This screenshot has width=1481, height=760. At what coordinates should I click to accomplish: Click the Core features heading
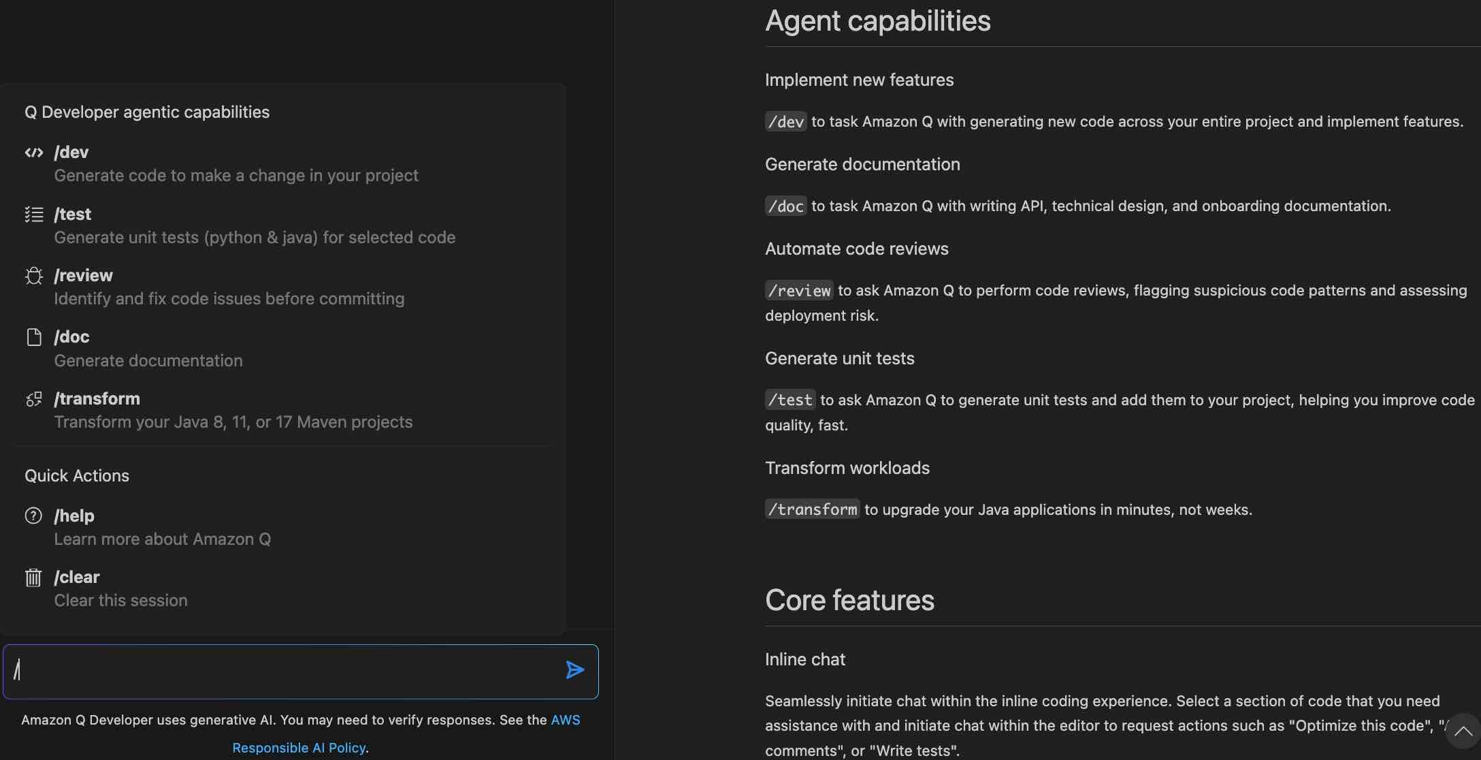click(x=849, y=601)
